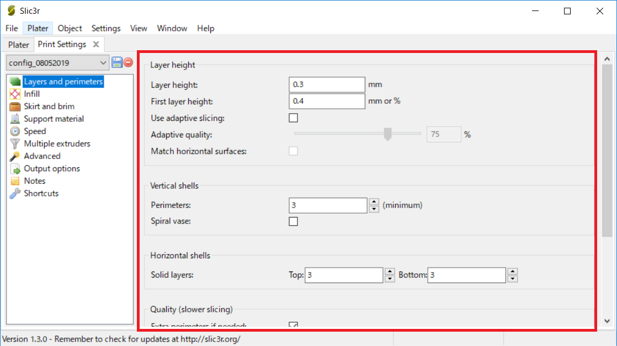Viewport: 617px width, 346px height.
Task: Increase Bottom solid layers with the up arrow
Action: pos(512,271)
